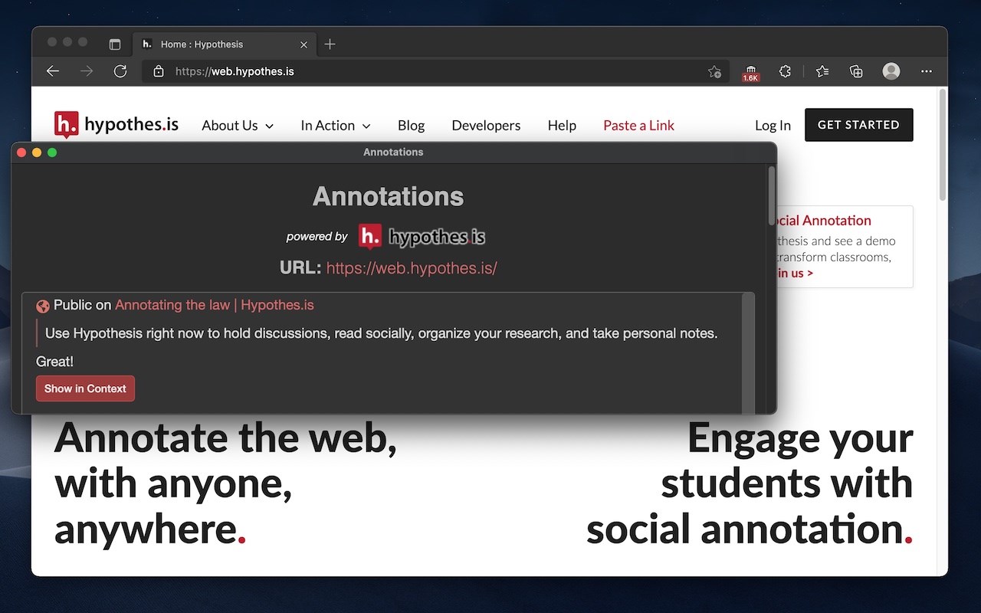Viewport: 981px width, 613px height.
Task: Click the 'powered by' text
Action: pos(317,237)
